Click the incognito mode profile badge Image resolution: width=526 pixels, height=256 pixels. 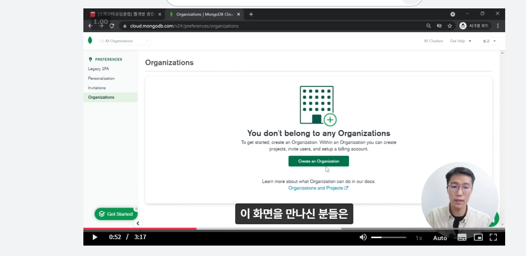474,26
